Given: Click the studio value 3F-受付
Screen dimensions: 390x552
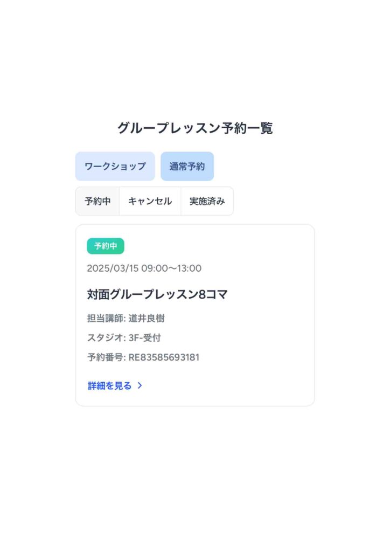Looking at the screenshot, I should (144, 337).
